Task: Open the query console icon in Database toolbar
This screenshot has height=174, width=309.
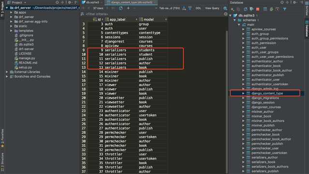Action: pos(277,9)
